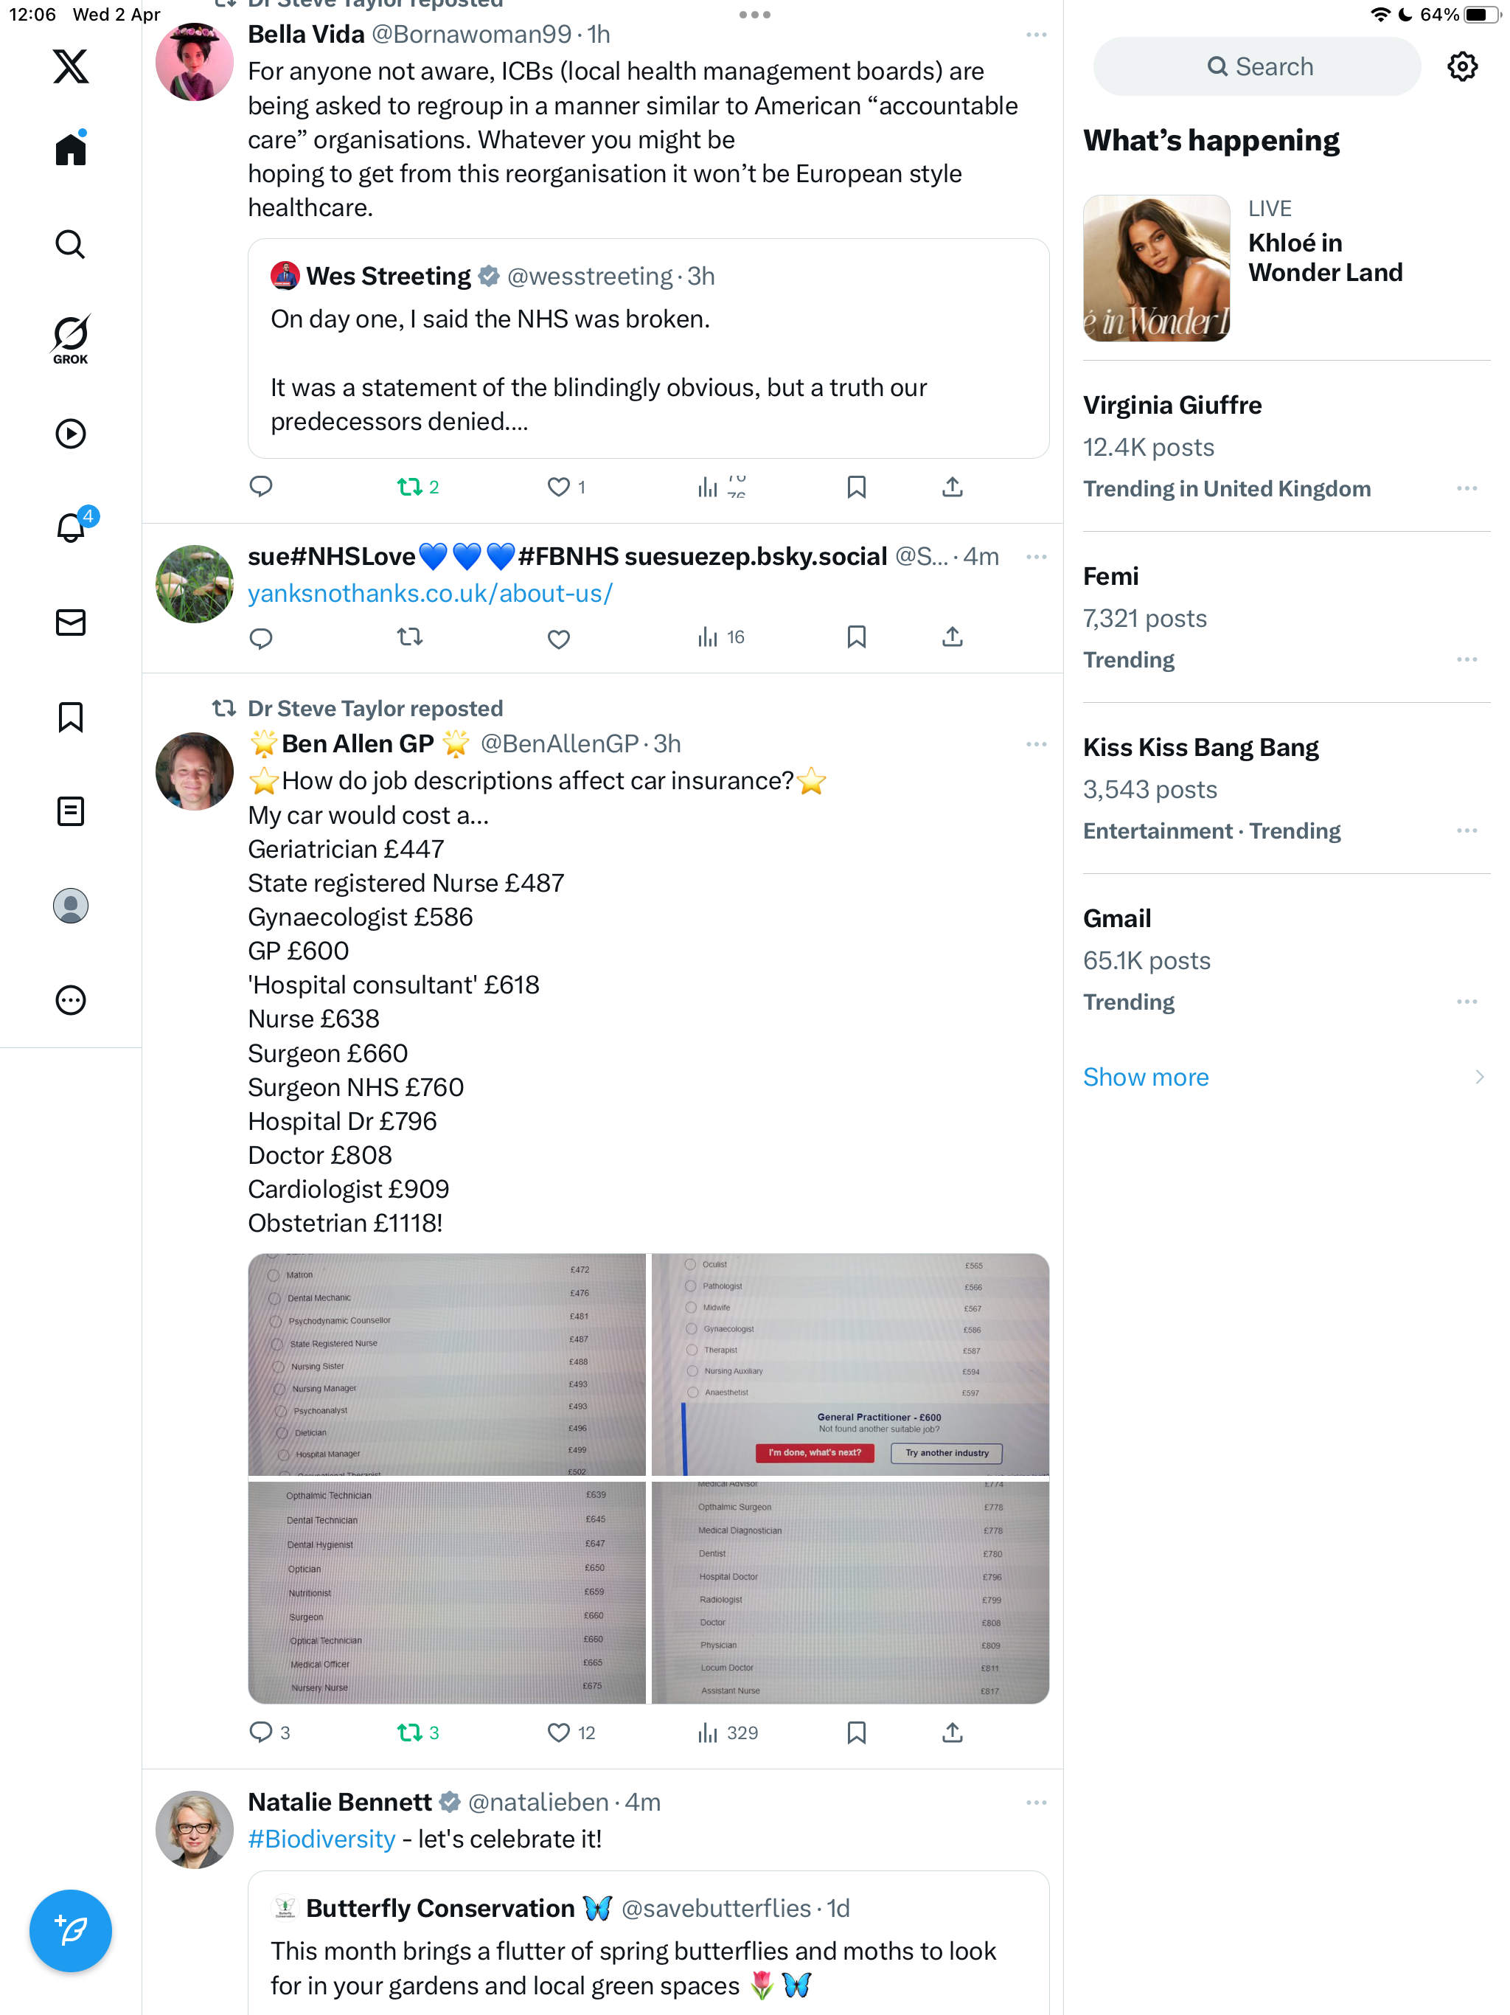Share Ben Allen GP's post
This screenshot has height=2015, width=1510.
[x=952, y=1732]
